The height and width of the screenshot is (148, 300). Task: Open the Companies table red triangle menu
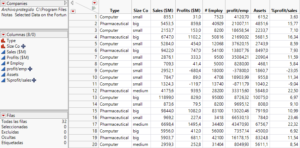pyautogui.click(x=3, y=3)
